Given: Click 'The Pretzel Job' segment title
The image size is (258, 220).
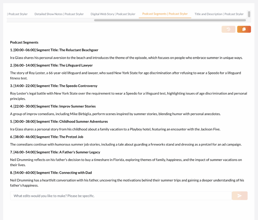Looking at the screenshot, I should pyautogui.click(x=71, y=137).
